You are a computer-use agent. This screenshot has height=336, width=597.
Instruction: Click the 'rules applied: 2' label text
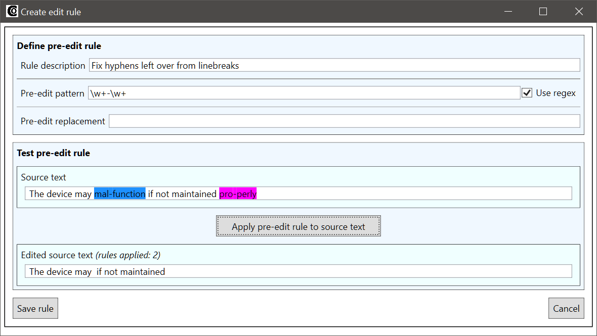[128, 255]
